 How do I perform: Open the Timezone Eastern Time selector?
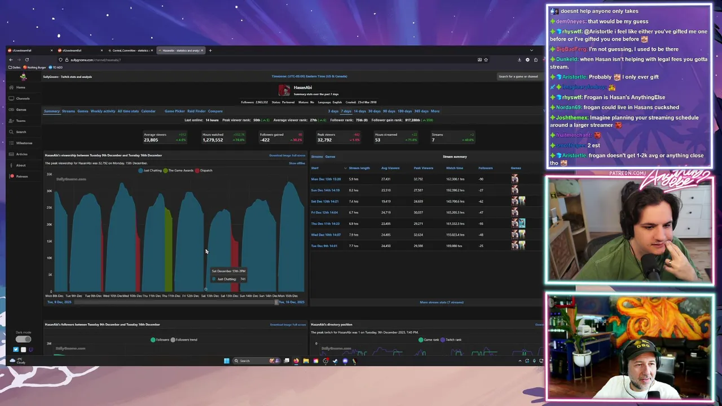point(309,76)
